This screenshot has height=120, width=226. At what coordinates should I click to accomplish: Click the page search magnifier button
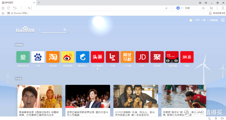65,30
